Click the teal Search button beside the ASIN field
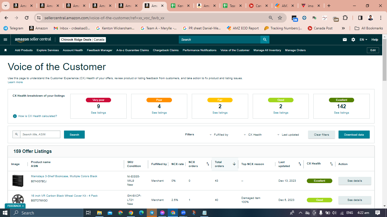 tap(74, 134)
